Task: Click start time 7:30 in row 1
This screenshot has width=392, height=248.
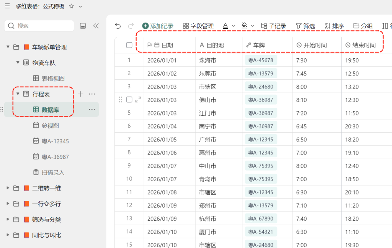Action: pos(317,60)
